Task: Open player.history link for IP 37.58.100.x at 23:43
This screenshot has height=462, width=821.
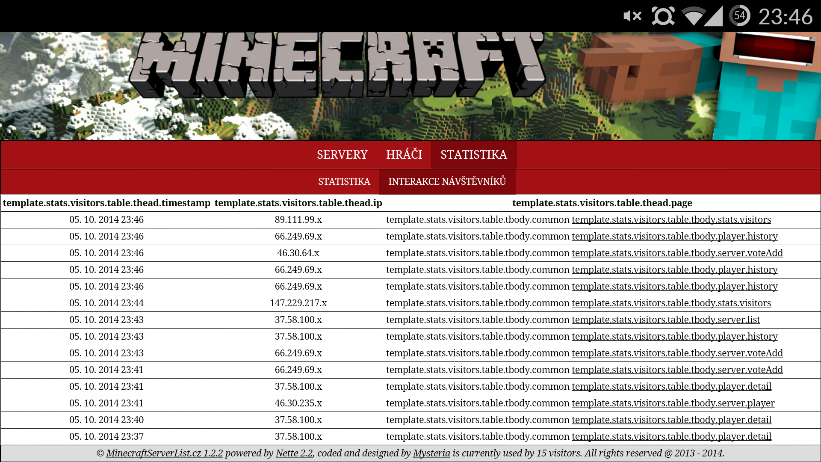Action: pos(675,336)
